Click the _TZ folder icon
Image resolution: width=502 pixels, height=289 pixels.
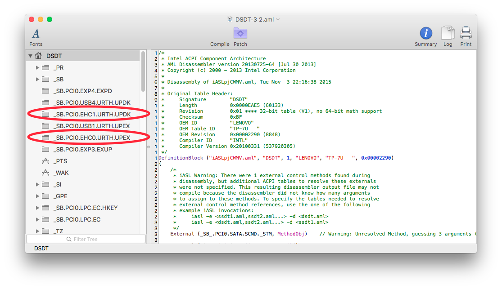pos(45,231)
